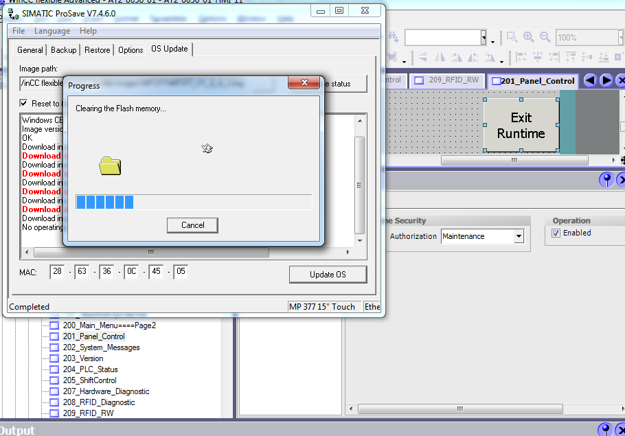This screenshot has height=436, width=625.
Task: Open the Help menu in ProSave
Action: [88, 31]
